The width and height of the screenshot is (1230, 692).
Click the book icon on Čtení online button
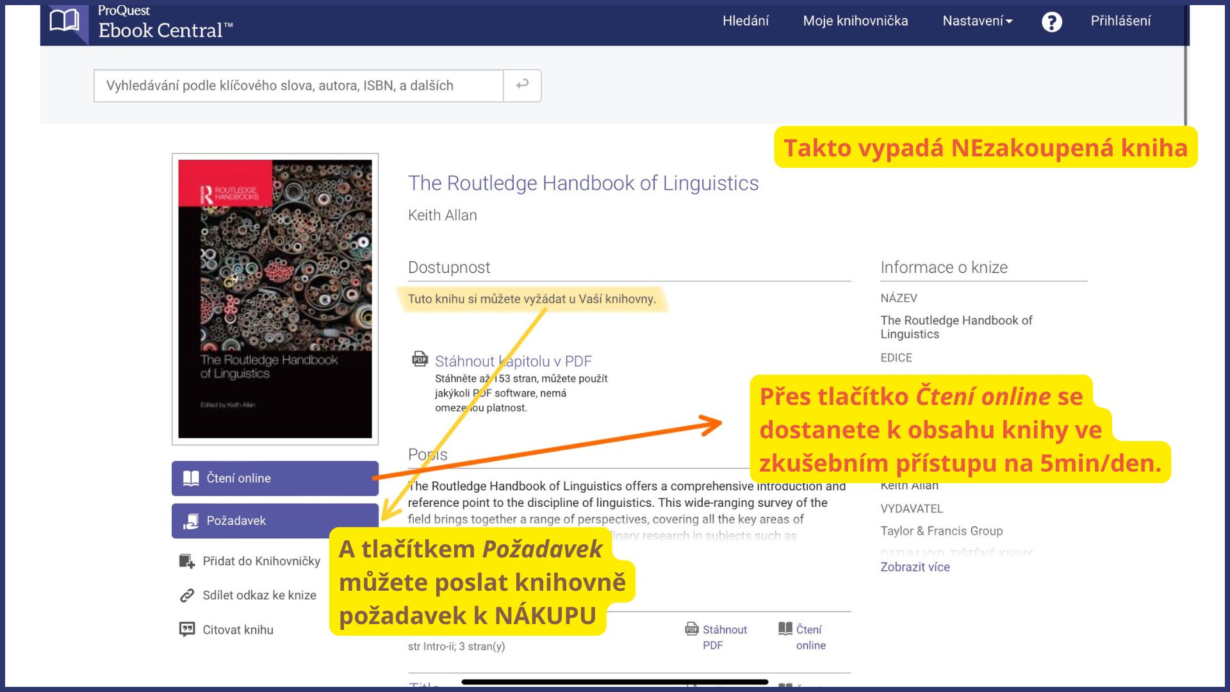[x=191, y=479]
